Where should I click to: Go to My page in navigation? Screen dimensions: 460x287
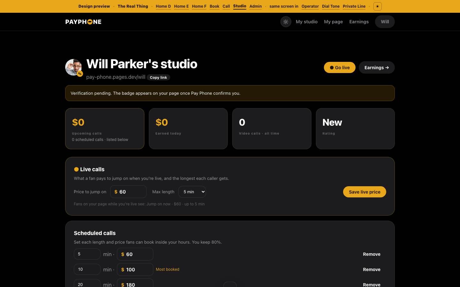tap(333, 22)
